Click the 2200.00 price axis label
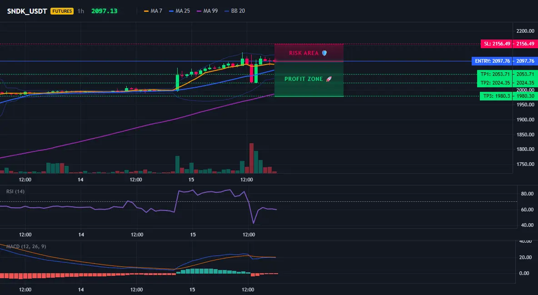 pos(525,31)
